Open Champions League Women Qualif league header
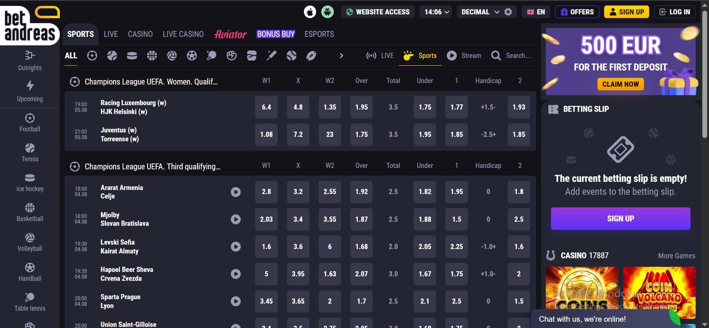Viewport: 709px width, 328px height. [151, 82]
